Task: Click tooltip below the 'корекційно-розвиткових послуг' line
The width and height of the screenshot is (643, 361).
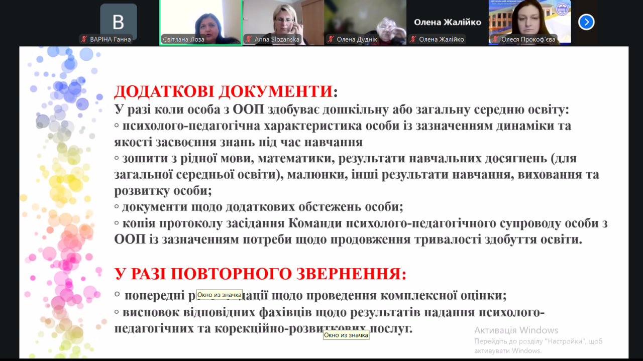Action: (x=346, y=335)
